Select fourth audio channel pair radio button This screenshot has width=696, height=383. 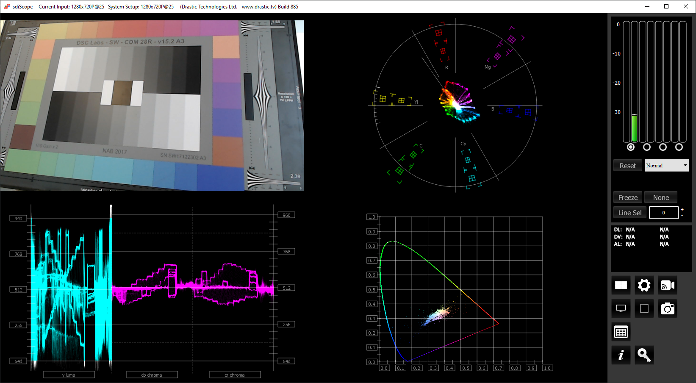pos(679,147)
